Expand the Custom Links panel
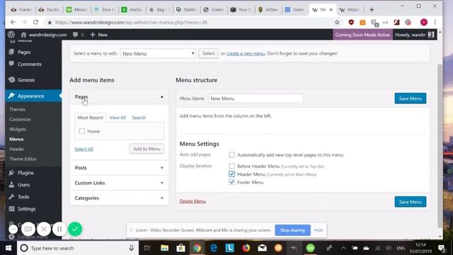This screenshot has width=453, height=255. pyautogui.click(x=119, y=183)
